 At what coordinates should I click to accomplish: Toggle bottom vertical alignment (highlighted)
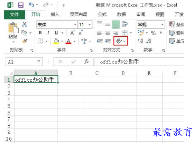click(x=116, y=25)
